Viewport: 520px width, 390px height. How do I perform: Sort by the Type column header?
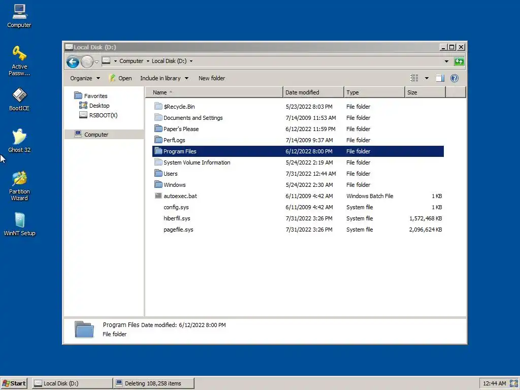[x=374, y=92]
